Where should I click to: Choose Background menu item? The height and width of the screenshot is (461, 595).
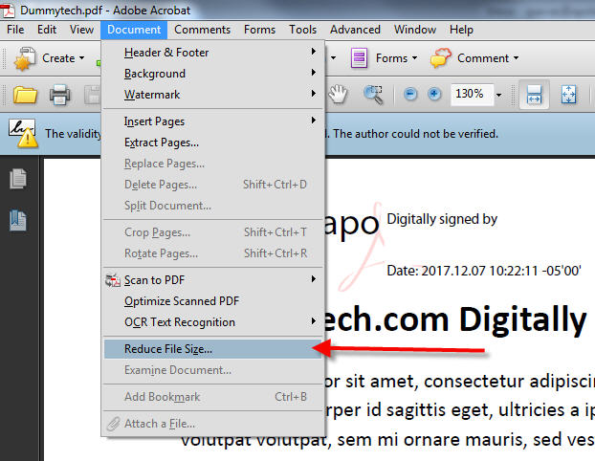(213, 74)
